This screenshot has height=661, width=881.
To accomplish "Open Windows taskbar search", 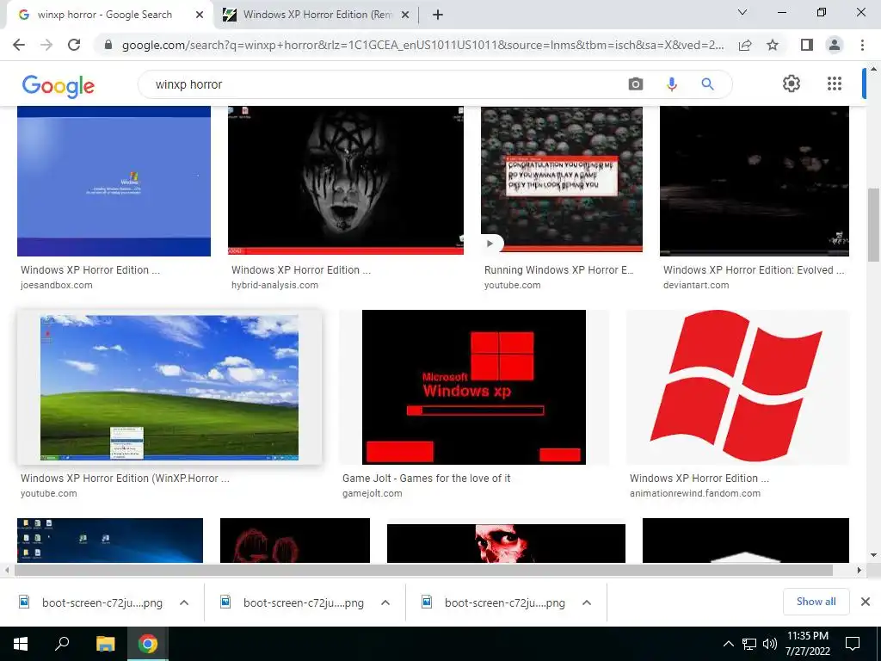I will click(62, 644).
